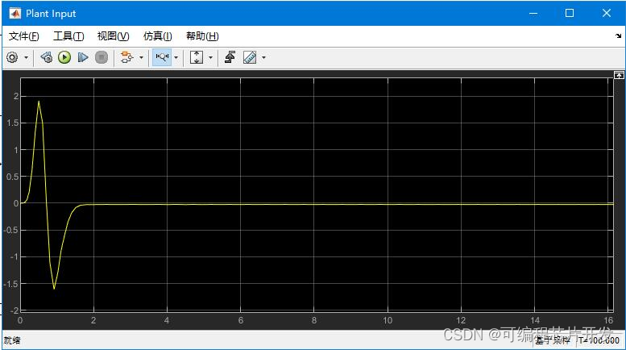626x350 pixels.
Task: Open the cursor measurements ruler icon
Action: pyautogui.click(x=250, y=57)
